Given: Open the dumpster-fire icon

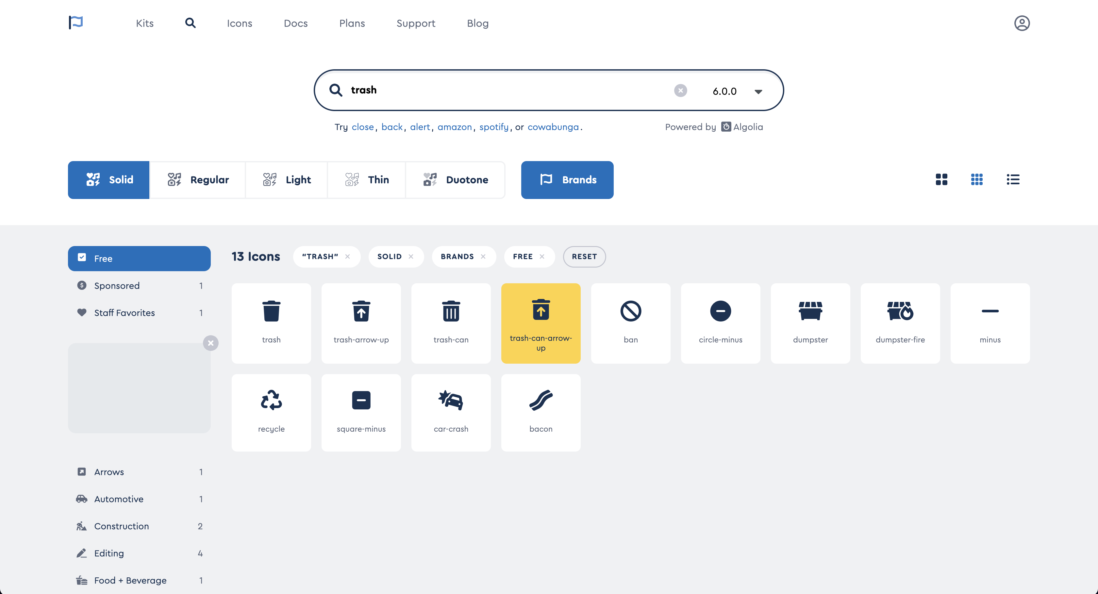Looking at the screenshot, I should (900, 323).
